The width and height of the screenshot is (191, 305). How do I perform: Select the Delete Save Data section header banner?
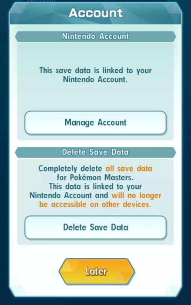pyautogui.click(x=95, y=152)
